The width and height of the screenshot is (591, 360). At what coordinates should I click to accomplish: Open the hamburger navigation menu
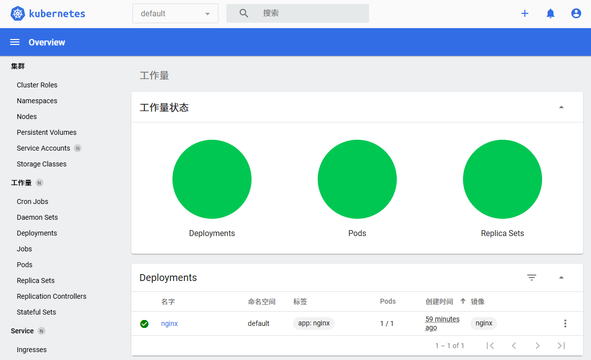pos(15,42)
